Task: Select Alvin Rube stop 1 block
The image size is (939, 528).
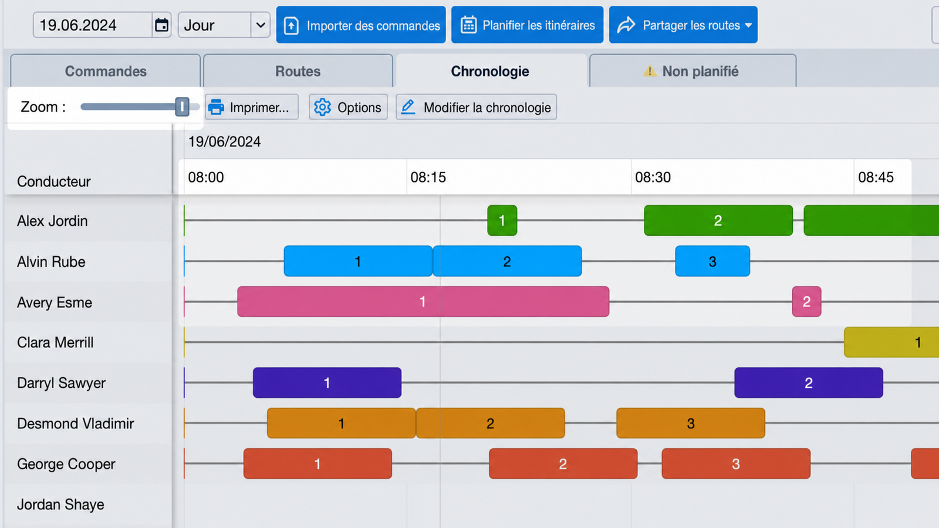Action: point(358,261)
